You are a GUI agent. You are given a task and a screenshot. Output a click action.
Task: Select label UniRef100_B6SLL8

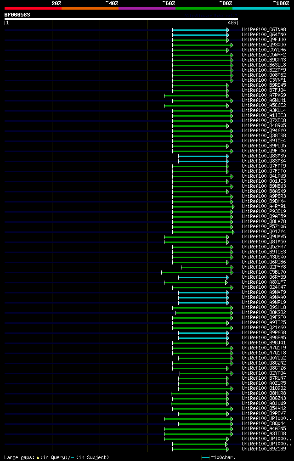point(263,65)
